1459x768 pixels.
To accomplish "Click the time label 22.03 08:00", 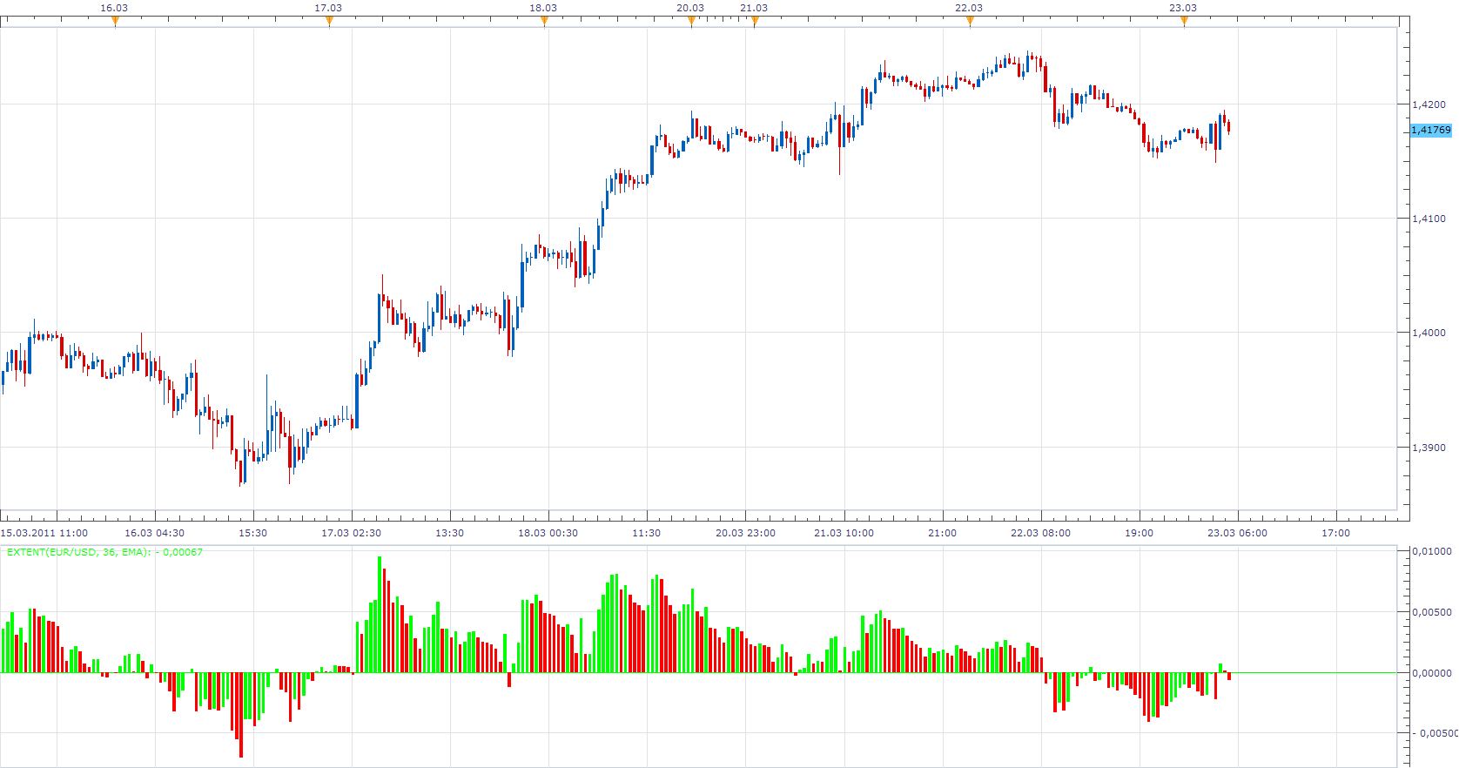I will click(x=1040, y=533).
